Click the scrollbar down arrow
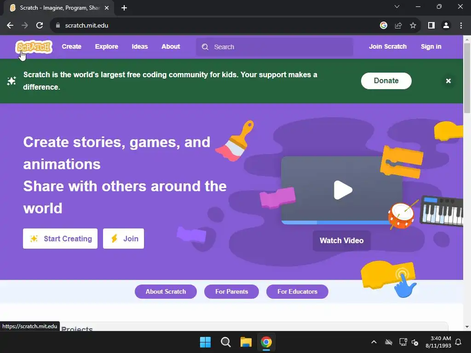471x353 pixels. pyautogui.click(x=467, y=327)
